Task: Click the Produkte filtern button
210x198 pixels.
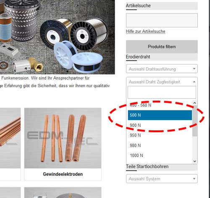Action: [x=162, y=47]
